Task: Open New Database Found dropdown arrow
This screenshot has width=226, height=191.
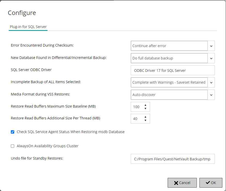Action: [211, 58]
